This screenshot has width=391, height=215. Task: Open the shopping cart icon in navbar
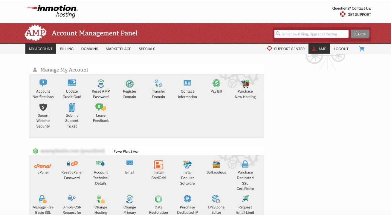click(x=362, y=49)
